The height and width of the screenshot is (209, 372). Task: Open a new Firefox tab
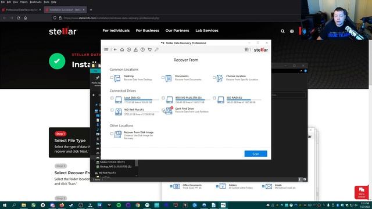pyautogui.click(x=91, y=10)
